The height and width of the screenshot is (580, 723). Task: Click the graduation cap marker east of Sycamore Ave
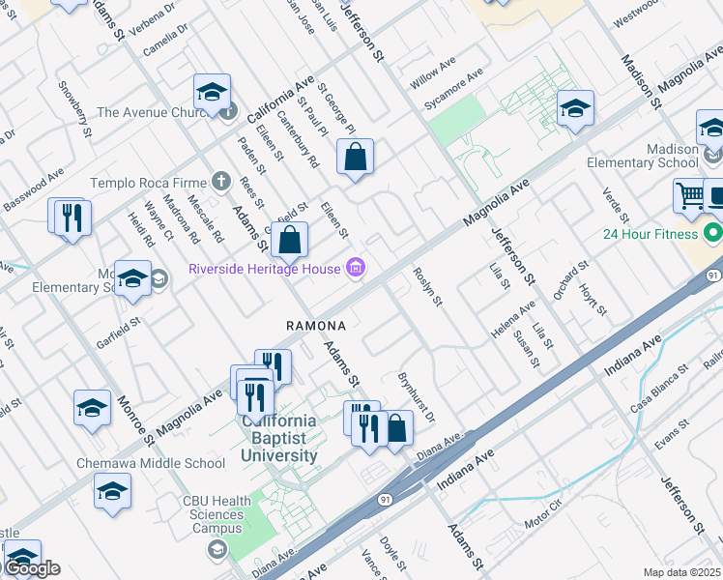coord(575,109)
